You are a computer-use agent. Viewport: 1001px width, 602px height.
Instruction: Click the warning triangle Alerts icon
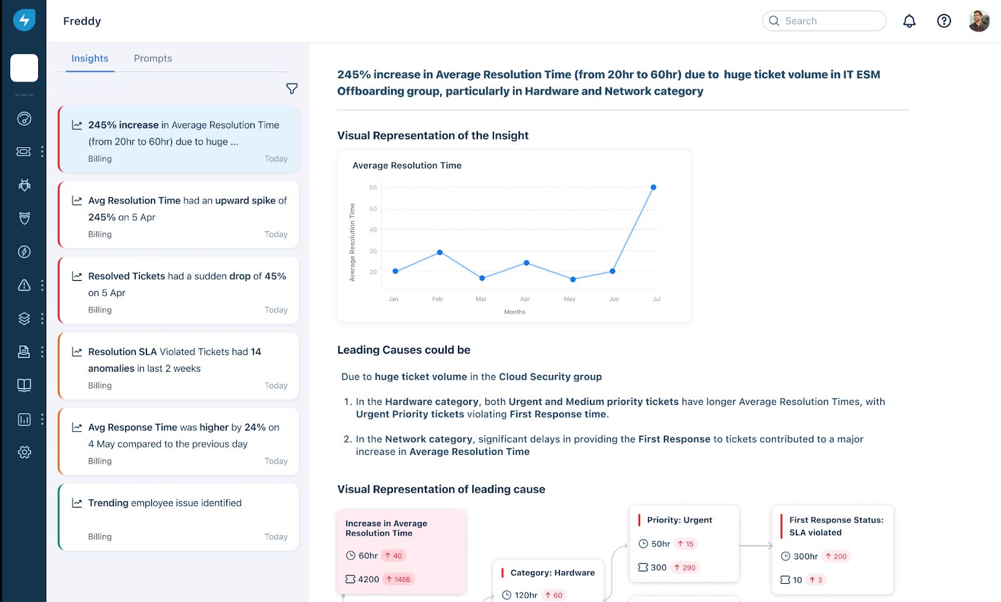(x=24, y=285)
